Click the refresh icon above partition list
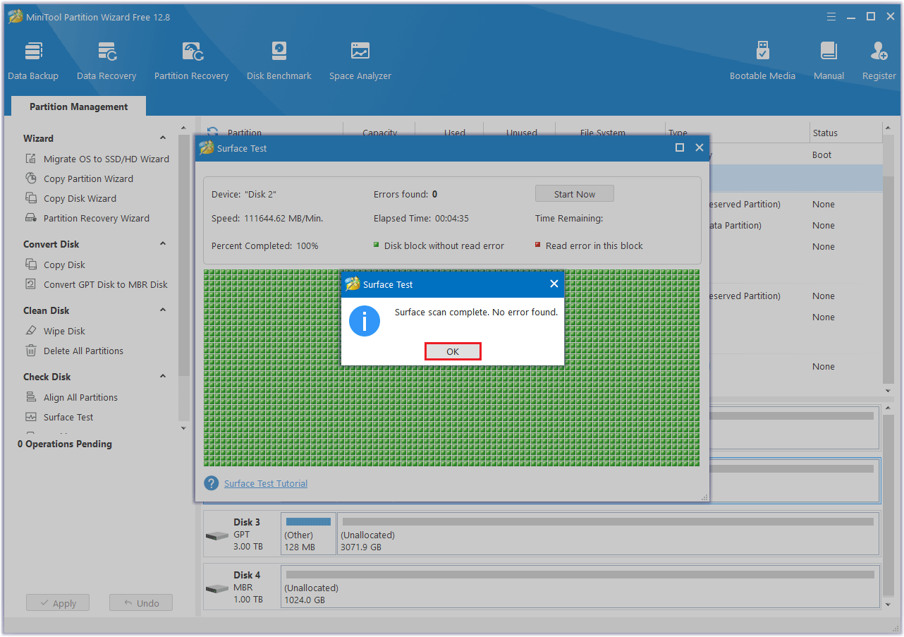The width and height of the screenshot is (904, 637). point(212,132)
